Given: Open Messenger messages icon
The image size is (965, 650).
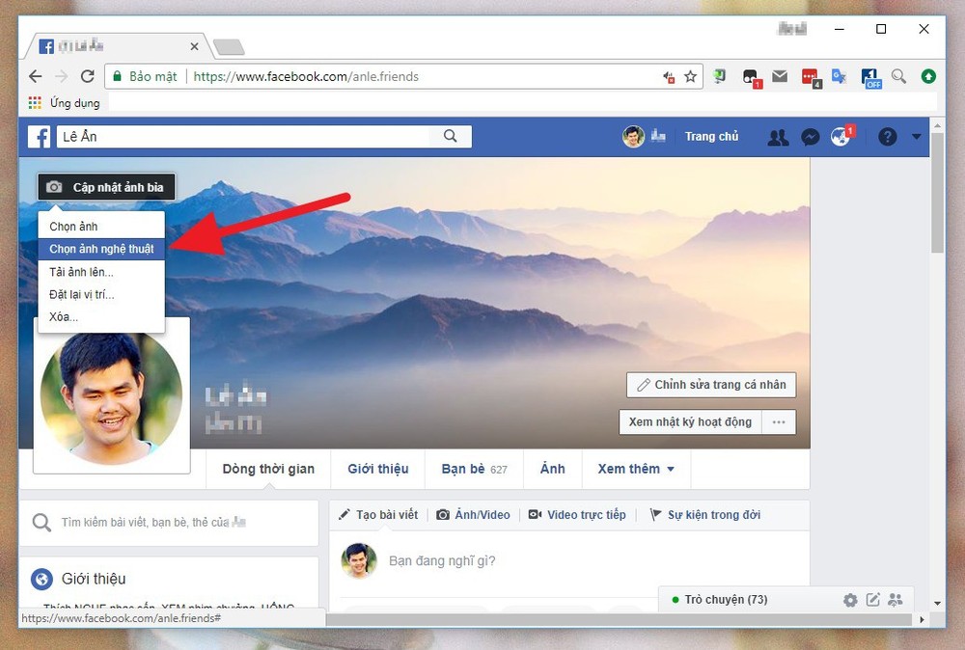Looking at the screenshot, I should (810, 137).
